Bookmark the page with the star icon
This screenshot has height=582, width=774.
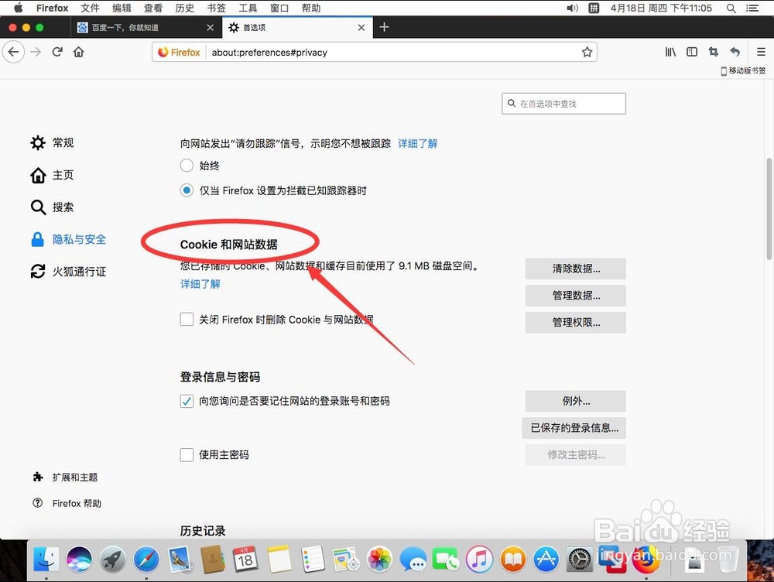point(587,52)
